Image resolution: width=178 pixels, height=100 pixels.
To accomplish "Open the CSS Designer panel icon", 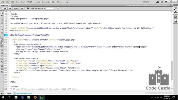I will click(175, 17).
